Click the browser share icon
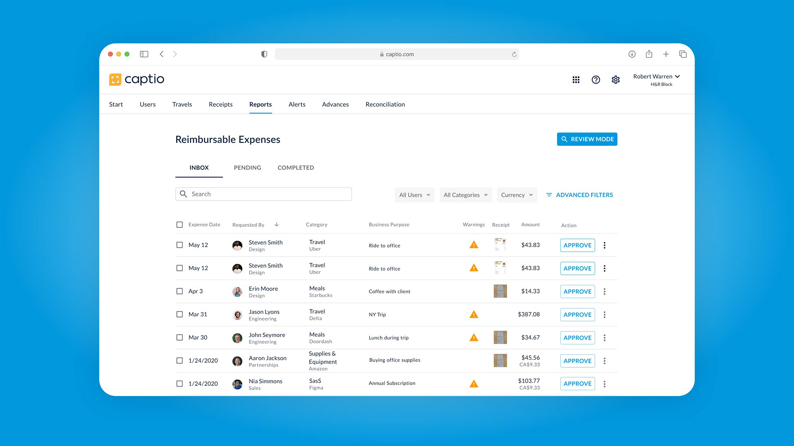The height and width of the screenshot is (446, 794). [649, 54]
